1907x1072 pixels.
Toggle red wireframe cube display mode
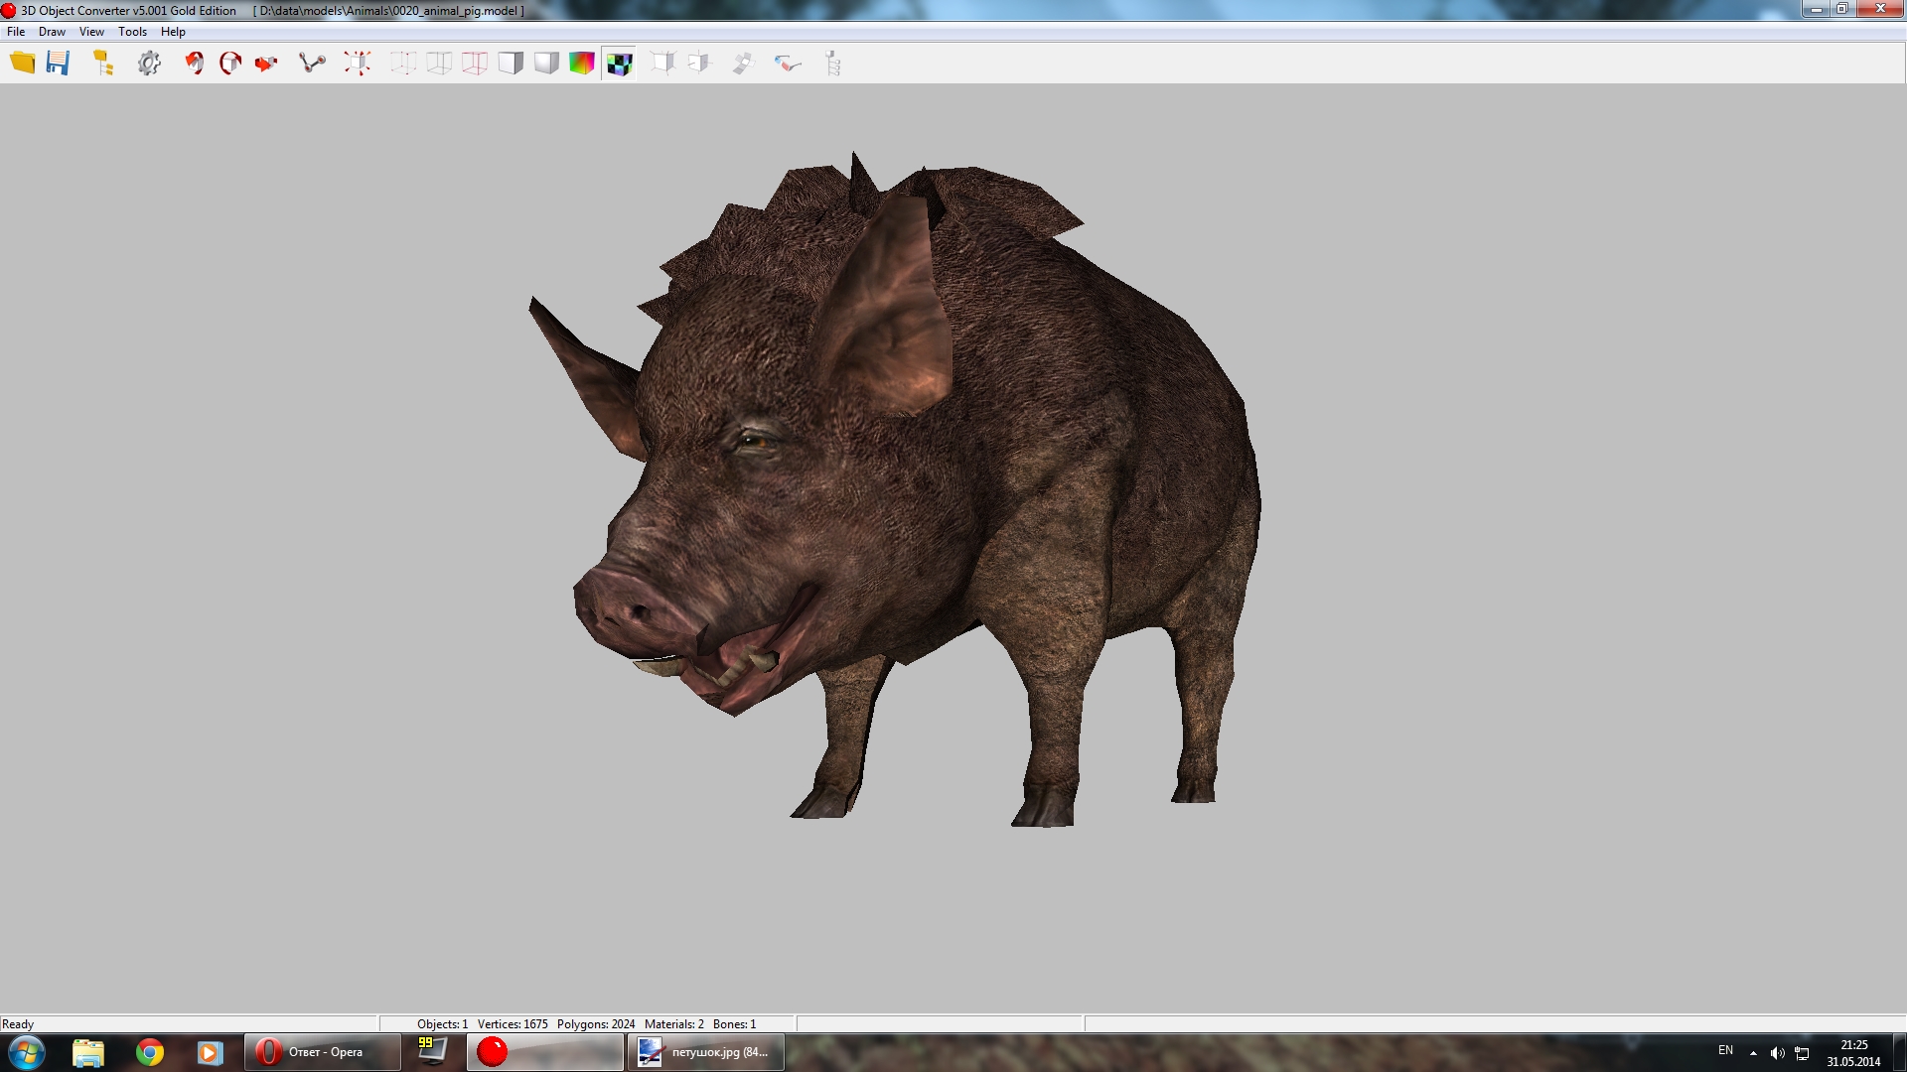475,64
